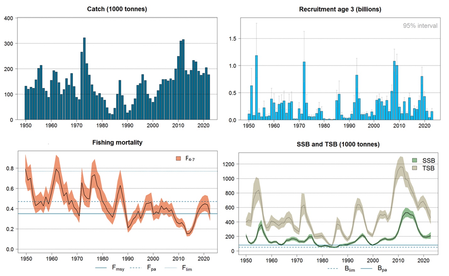The width and height of the screenshot is (449, 276).
Task: Click the Bpa solid line legend entry
Action: tap(374, 269)
